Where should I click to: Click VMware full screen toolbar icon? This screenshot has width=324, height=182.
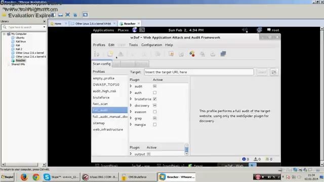pyautogui.click(x=67, y=15)
